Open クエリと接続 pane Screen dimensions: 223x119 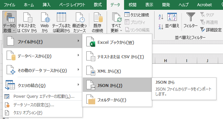[137, 15]
